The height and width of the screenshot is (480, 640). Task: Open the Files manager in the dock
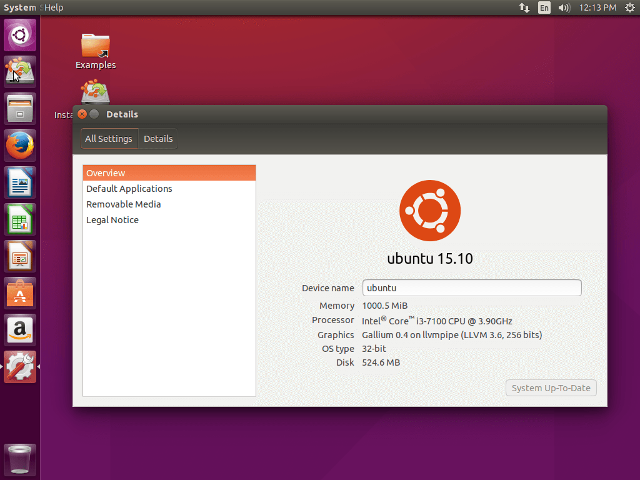(x=20, y=109)
